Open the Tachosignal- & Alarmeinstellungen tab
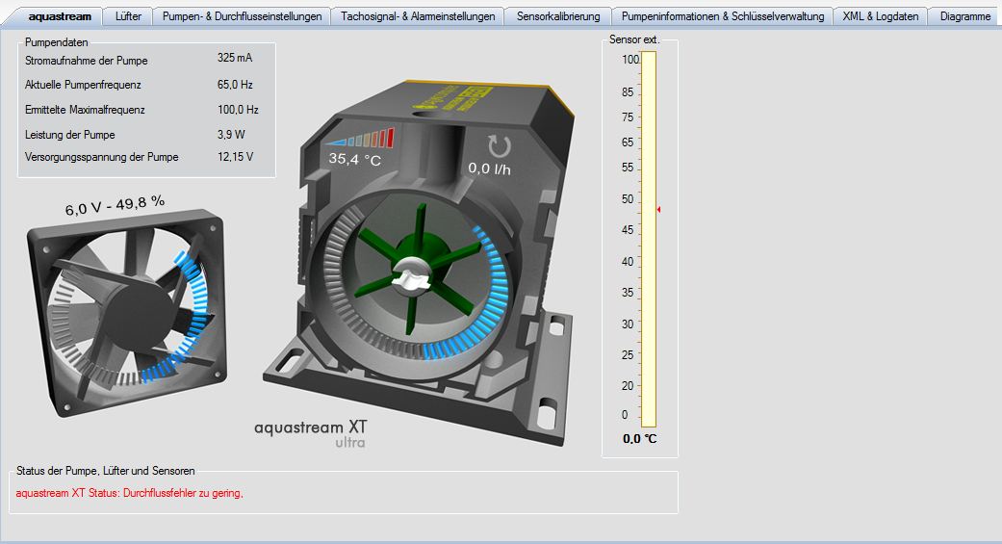This screenshot has width=1002, height=544. 418,16
